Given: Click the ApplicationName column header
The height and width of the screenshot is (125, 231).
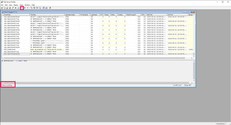Looking at the screenshot, I should [72, 15].
